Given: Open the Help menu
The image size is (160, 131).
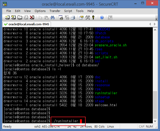Looking at the screenshot, I should pos(90,11).
